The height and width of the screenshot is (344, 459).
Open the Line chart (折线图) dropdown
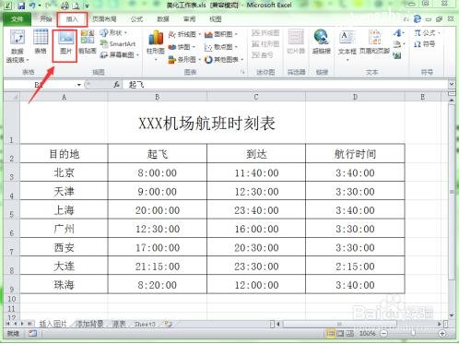pos(184,34)
